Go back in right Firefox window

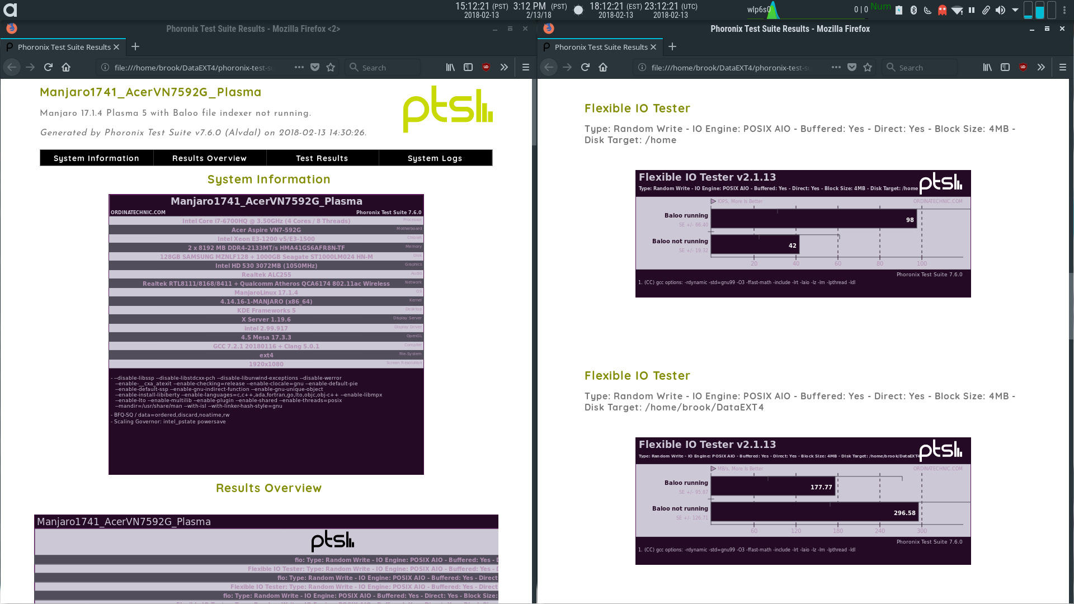coord(549,67)
